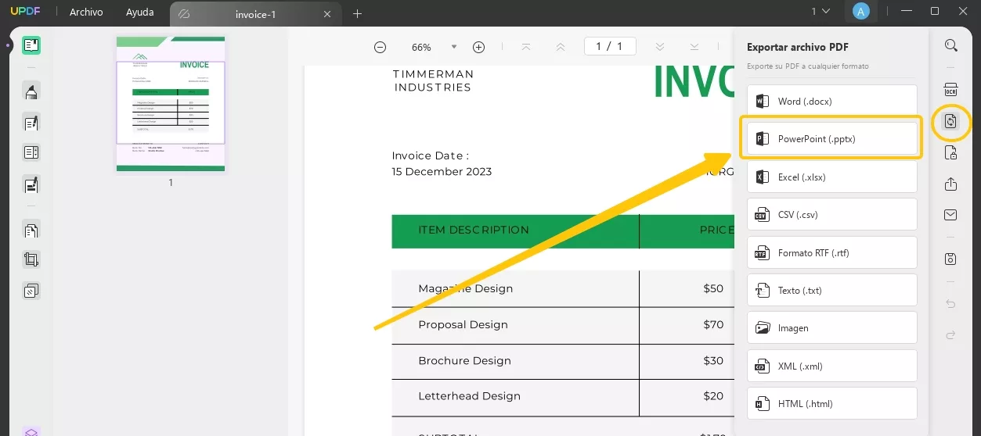Open the Organize Pages tool icon
981x436 pixels.
click(31, 231)
